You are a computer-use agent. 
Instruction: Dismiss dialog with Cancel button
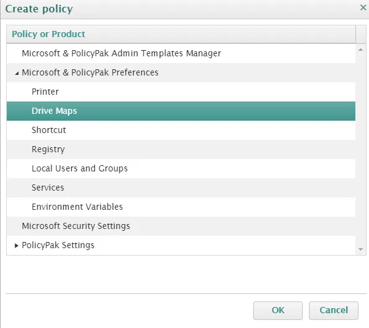click(x=334, y=310)
